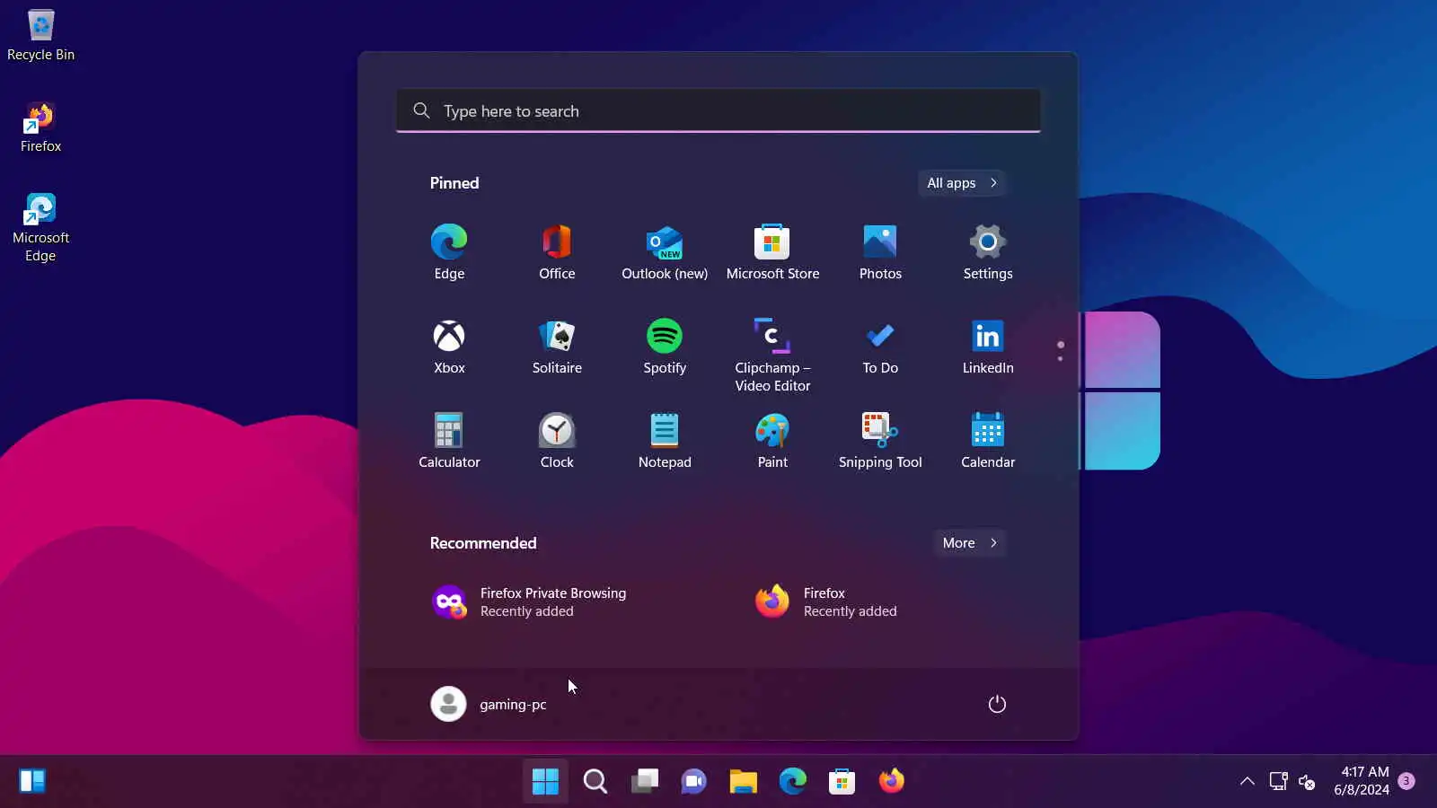Open Recycle Bin on desktop
This screenshot has width=1437, height=808.
40,36
